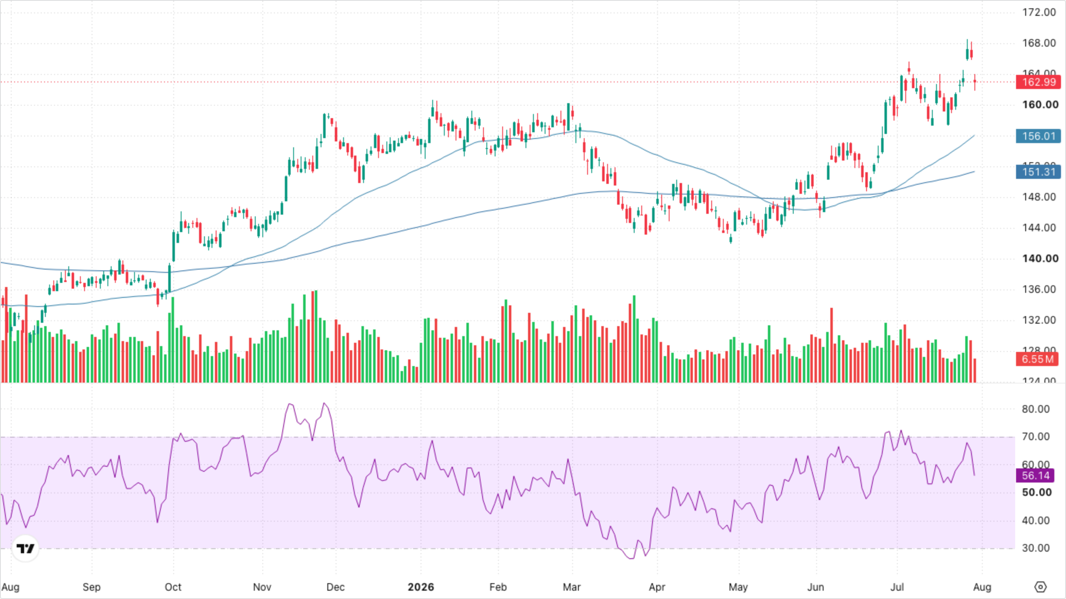1066x599 pixels.
Task: Click the 6.55M volume label
Action: [x=1037, y=359]
